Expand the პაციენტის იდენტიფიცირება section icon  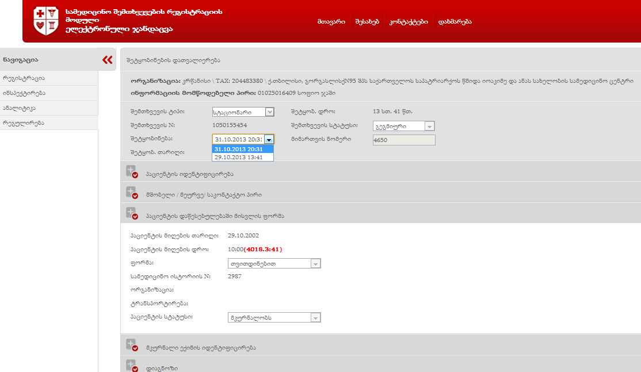coord(132,172)
